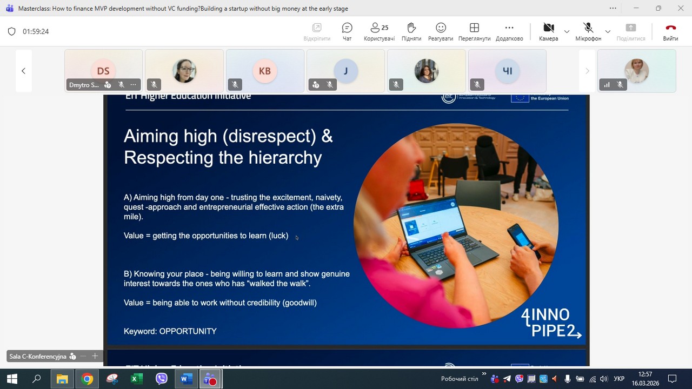This screenshot has height=389, width=692.
Task: Click the shield meeting security icon
Action: 11,31
